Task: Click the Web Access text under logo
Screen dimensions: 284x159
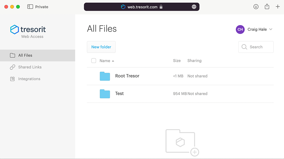Action: tap(32, 37)
